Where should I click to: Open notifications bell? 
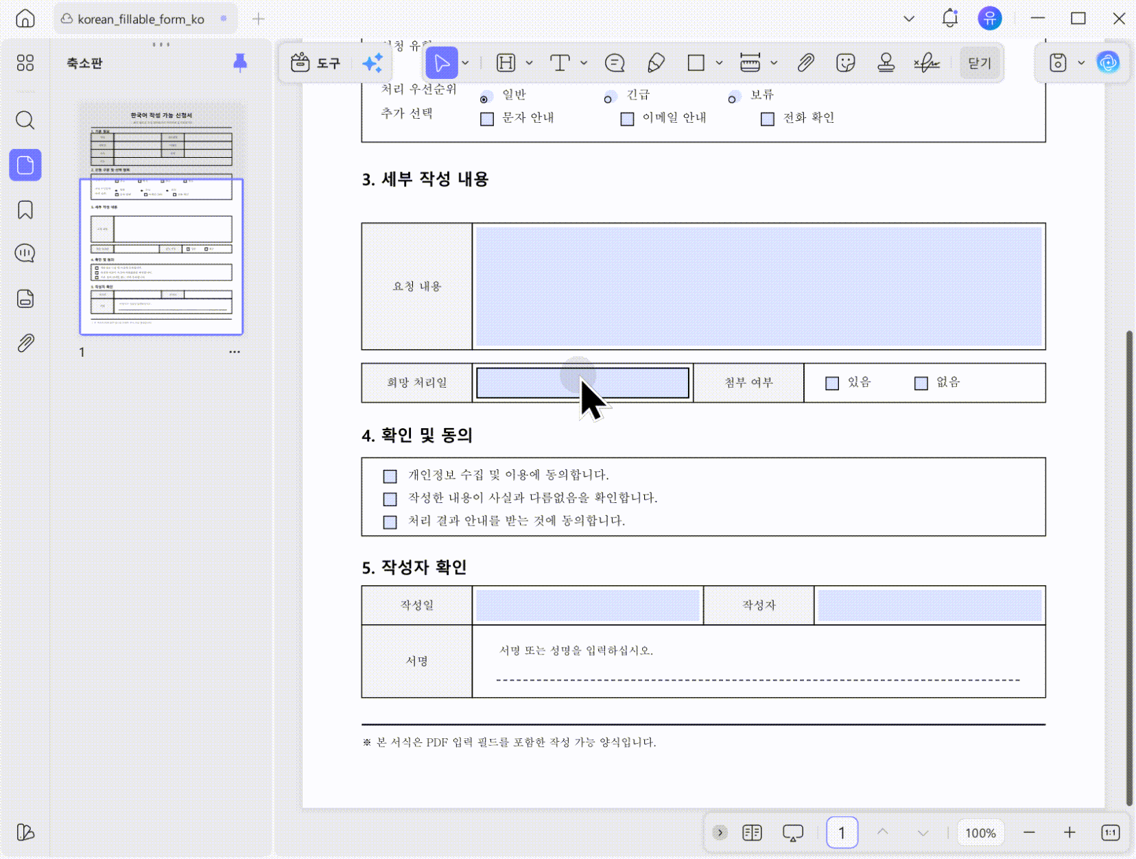950,19
